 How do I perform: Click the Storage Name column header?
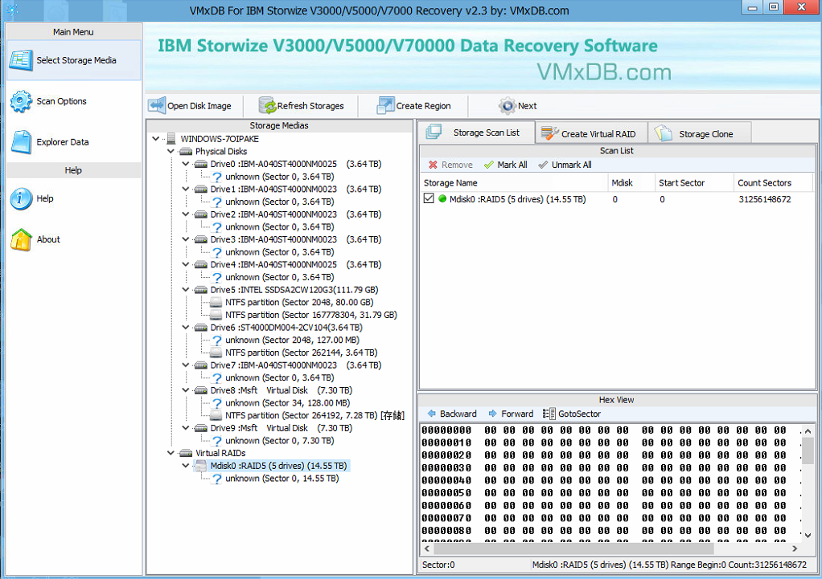click(514, 183)
